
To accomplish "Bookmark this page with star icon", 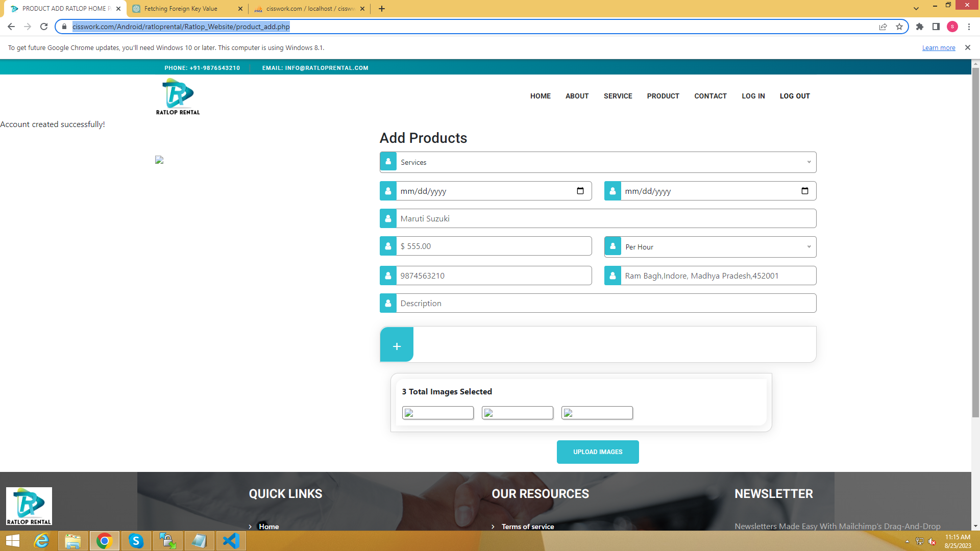I will [x=899, y=27].
